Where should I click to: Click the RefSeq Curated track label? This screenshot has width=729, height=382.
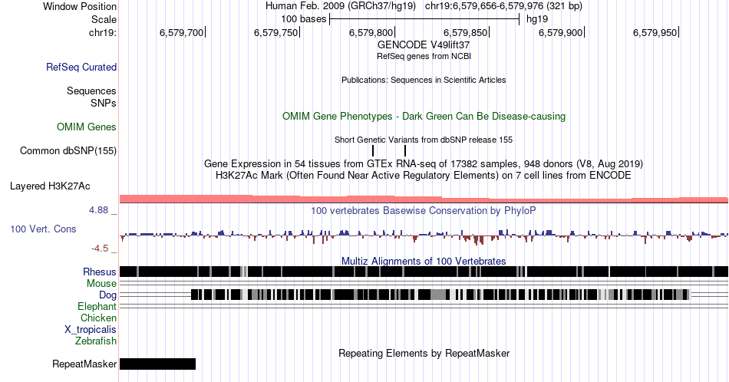pyautogui.click(x=81, y=67)
